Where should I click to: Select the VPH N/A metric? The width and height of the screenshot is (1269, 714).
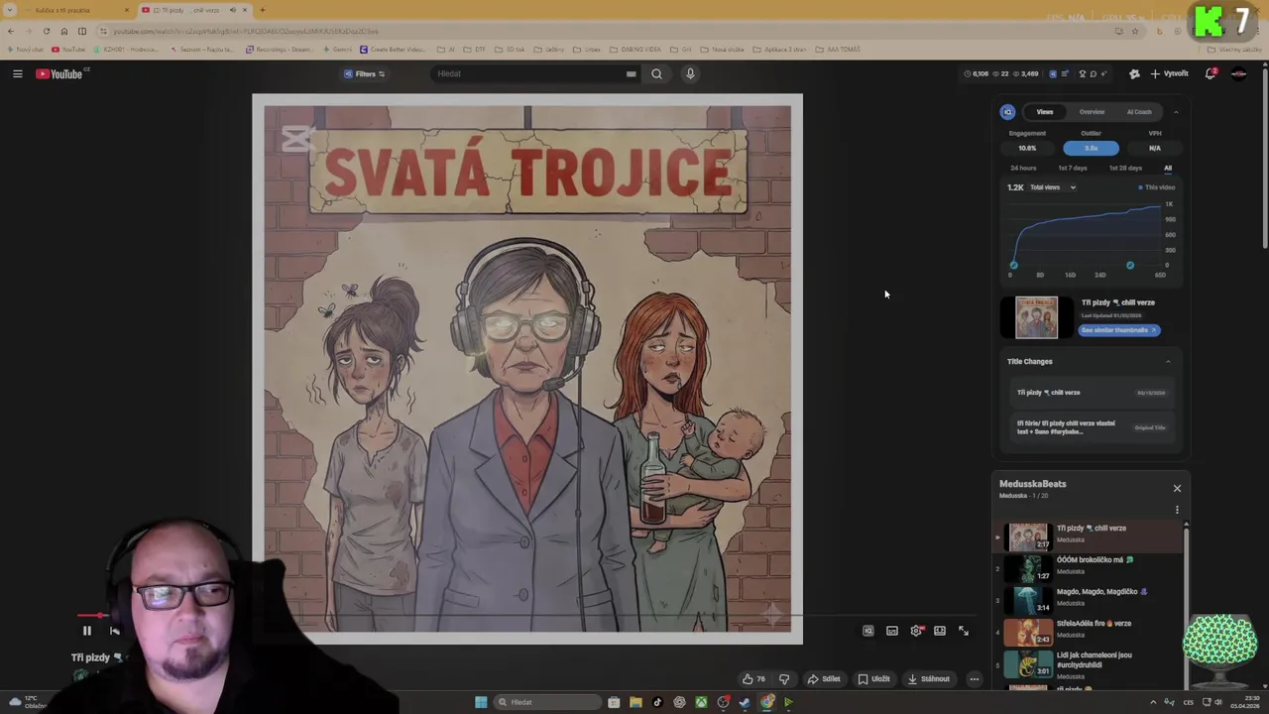coord(1155,148)
